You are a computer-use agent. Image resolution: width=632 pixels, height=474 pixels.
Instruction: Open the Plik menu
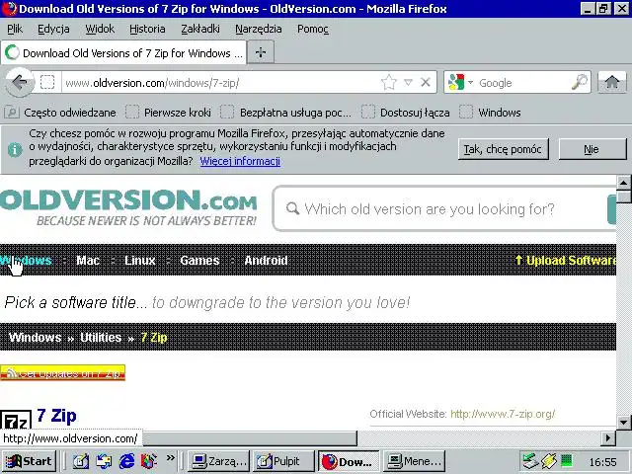click(15, 29)
